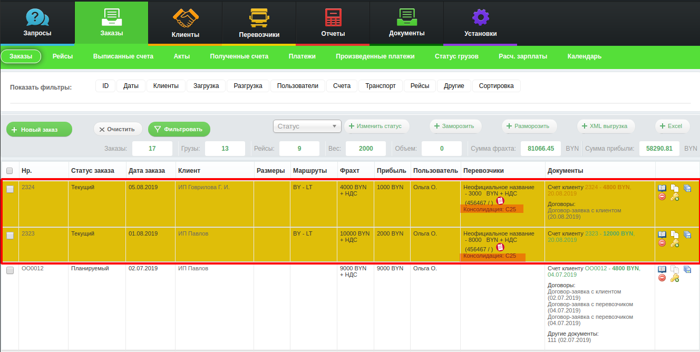Click the save-copies icon for order 2323
700x352 pixels.
point(687,234)
